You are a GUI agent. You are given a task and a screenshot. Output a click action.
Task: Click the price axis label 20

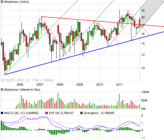[x=143, y=17]
